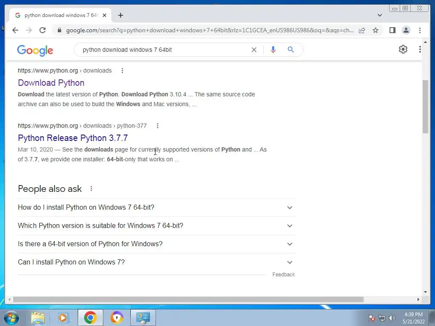Expand Is there a 64-bit version question

pos(156,244)
